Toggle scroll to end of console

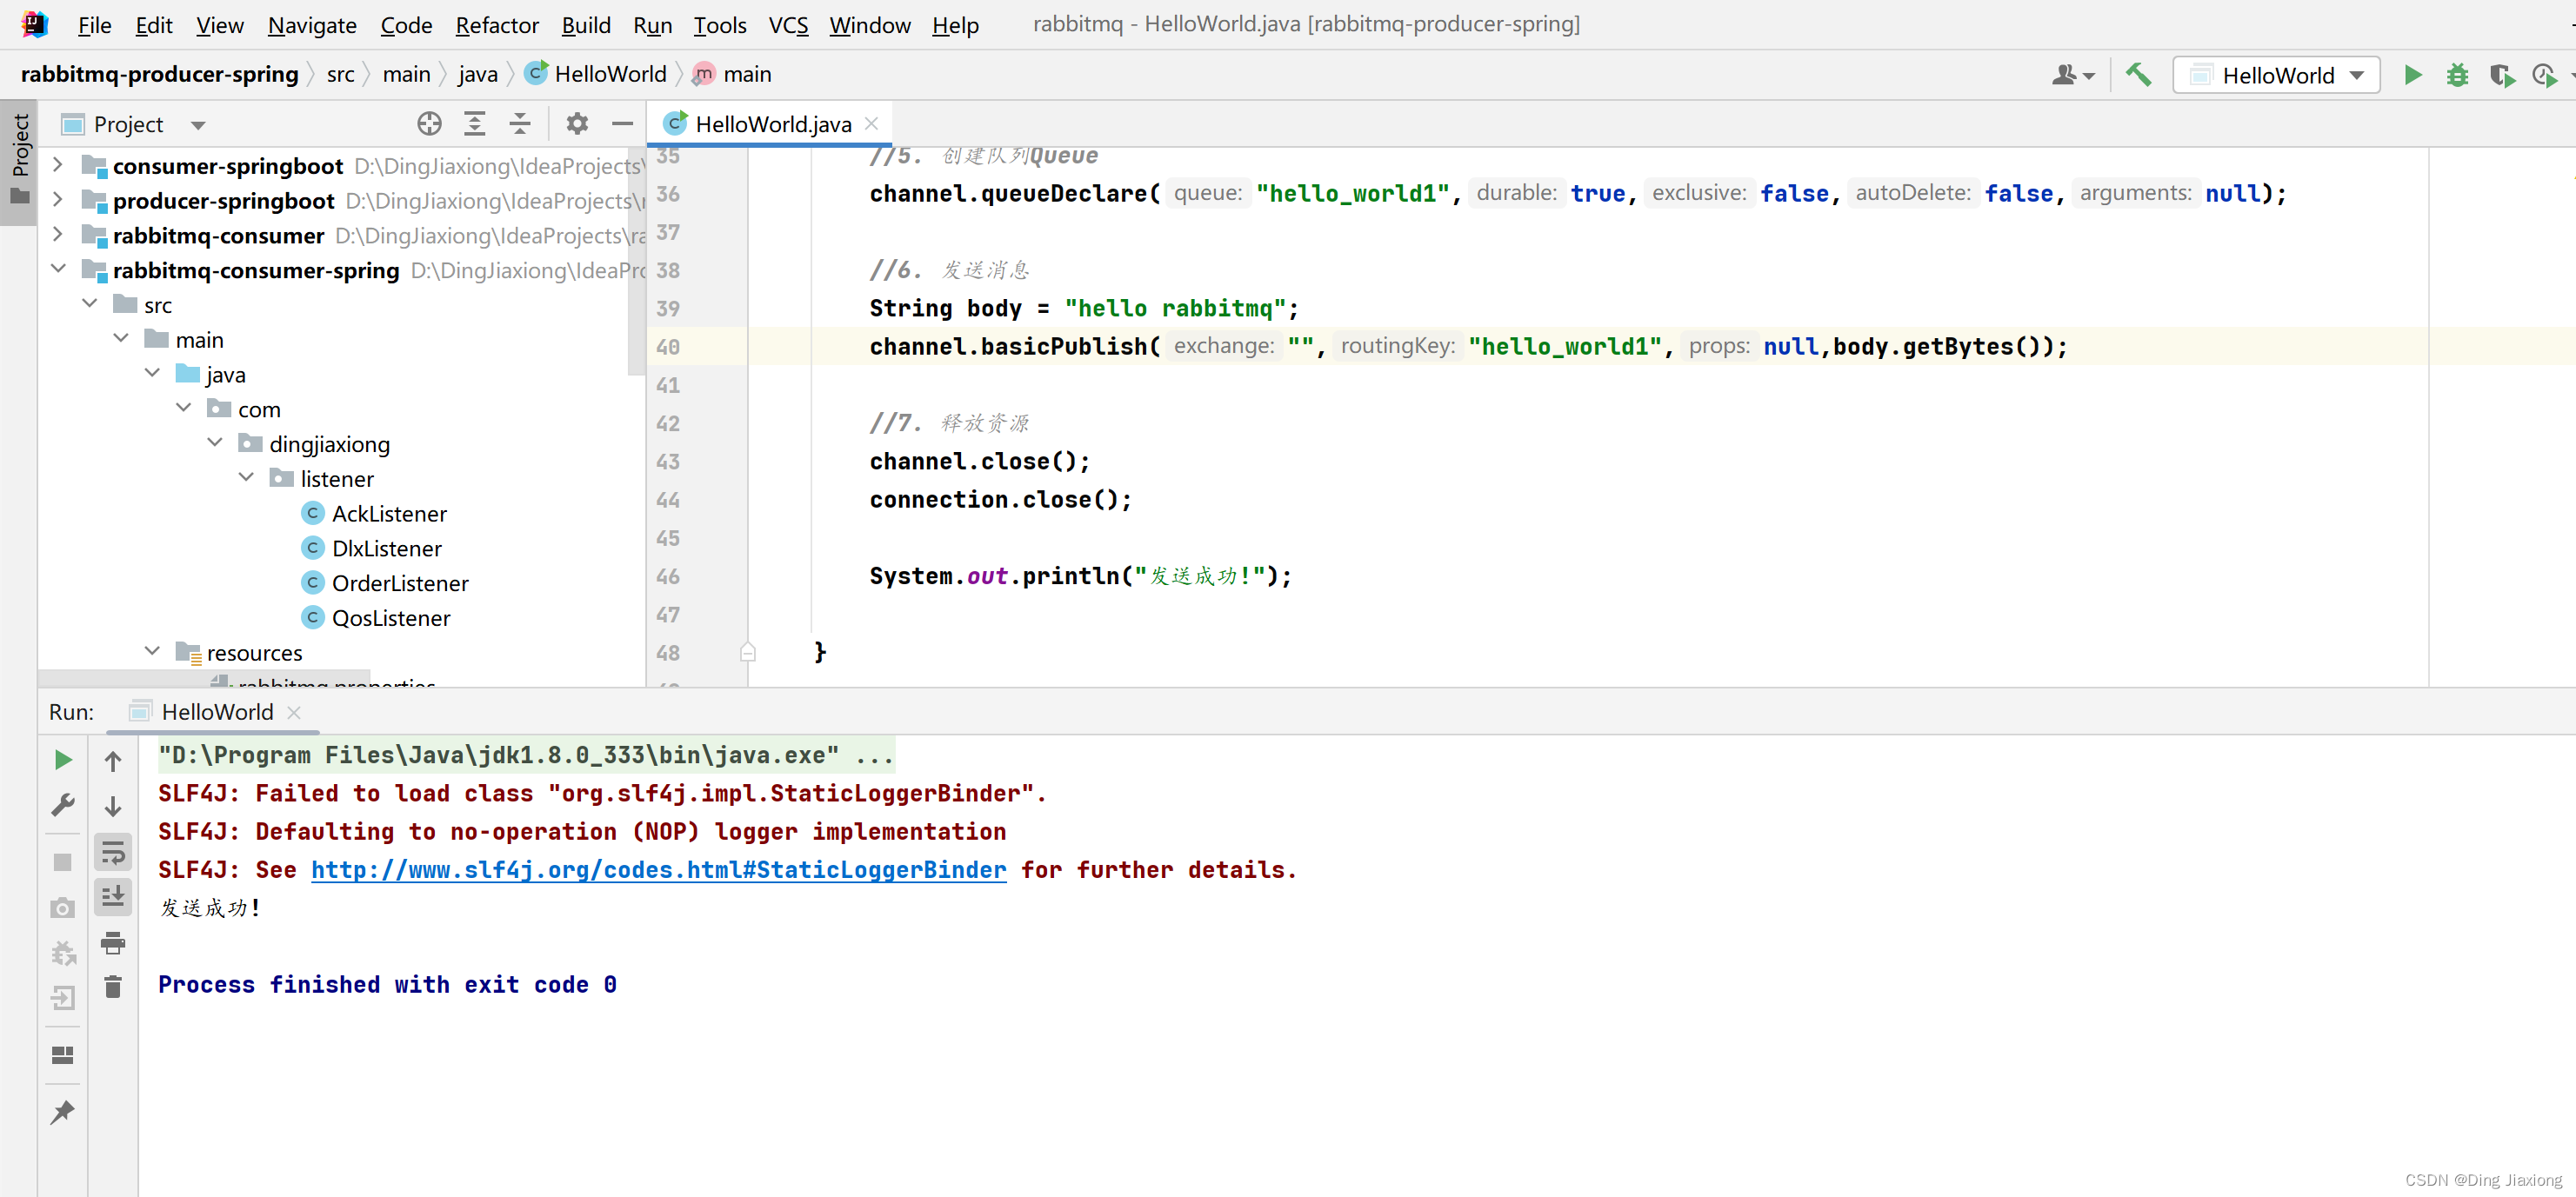pos(113,897)
